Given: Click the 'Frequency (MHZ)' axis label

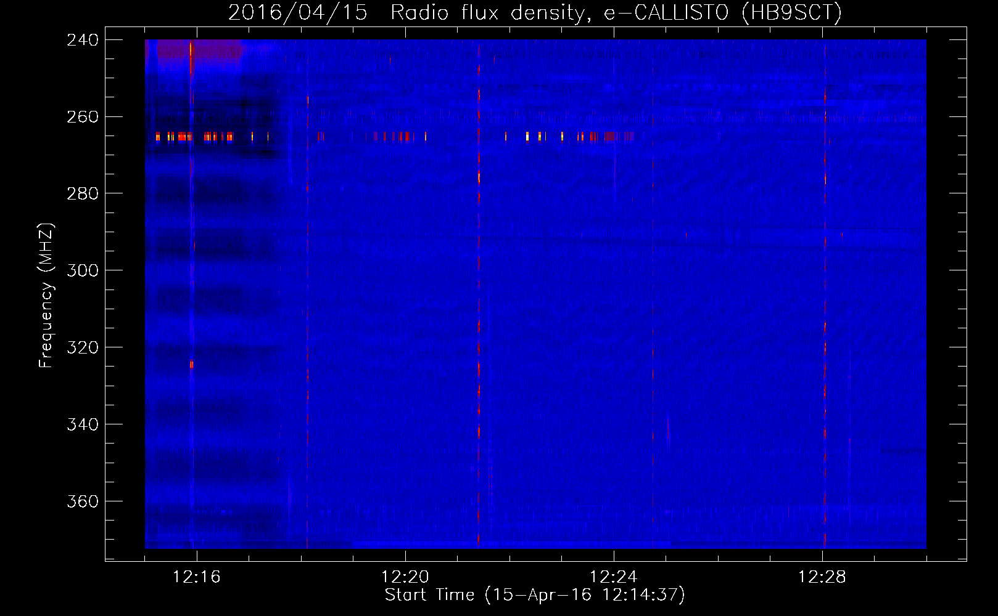Looking at the screenshot, I should (46, 296).
